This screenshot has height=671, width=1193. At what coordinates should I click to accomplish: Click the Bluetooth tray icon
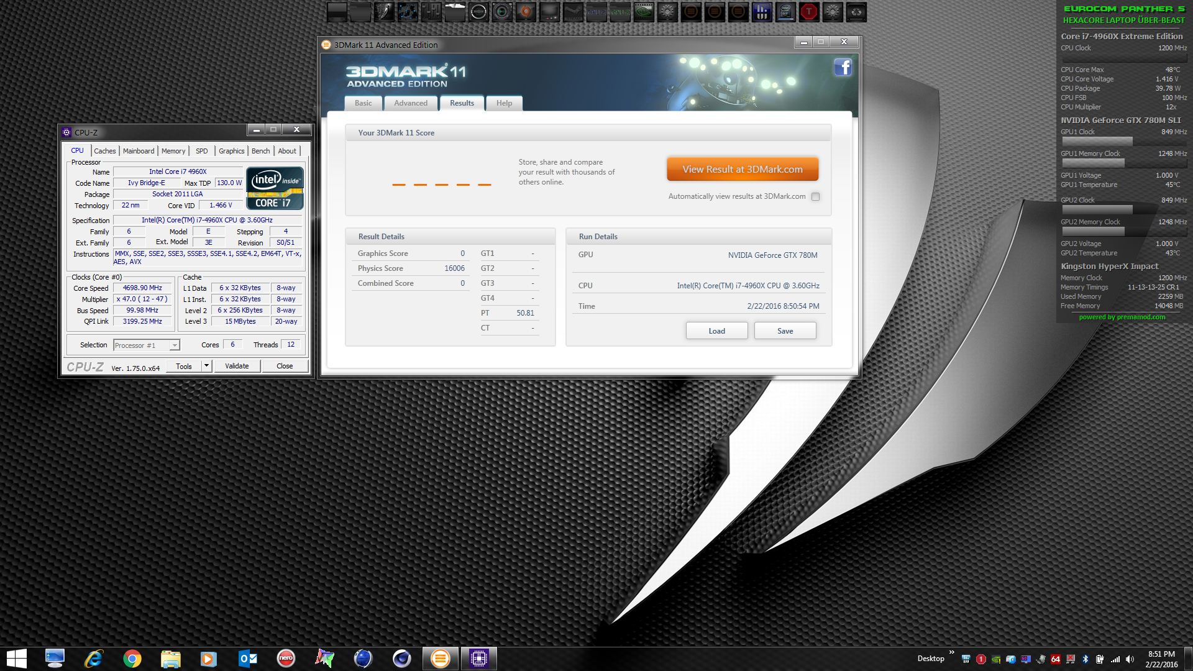pos(1085,659)
